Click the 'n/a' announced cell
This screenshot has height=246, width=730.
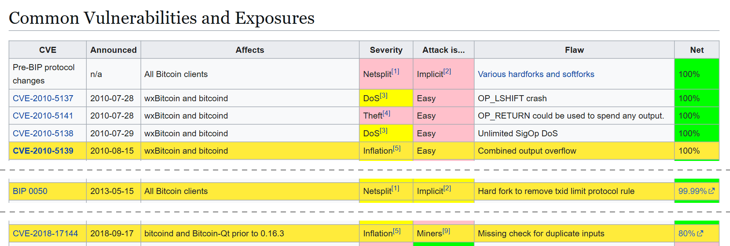[113, 74]
